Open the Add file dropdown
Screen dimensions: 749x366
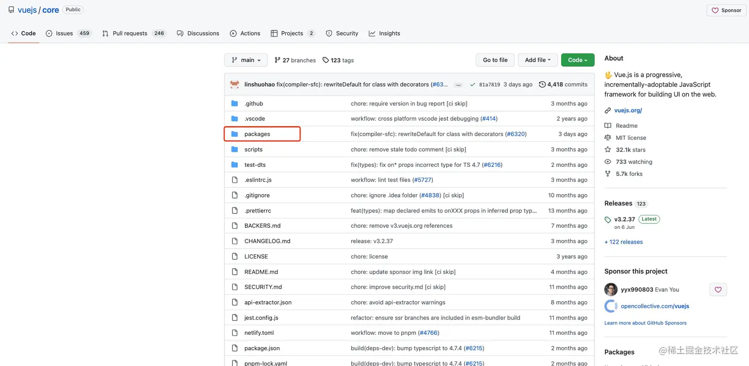tap(537, 60)
